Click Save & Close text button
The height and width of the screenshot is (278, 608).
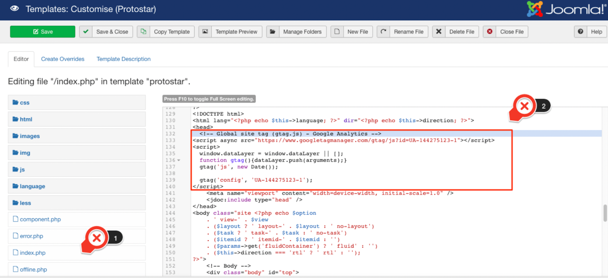pyautogui.click(x=112, y=32)
